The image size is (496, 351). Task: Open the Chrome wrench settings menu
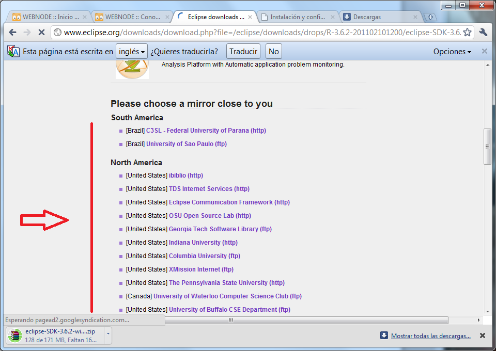pos(483,32)
